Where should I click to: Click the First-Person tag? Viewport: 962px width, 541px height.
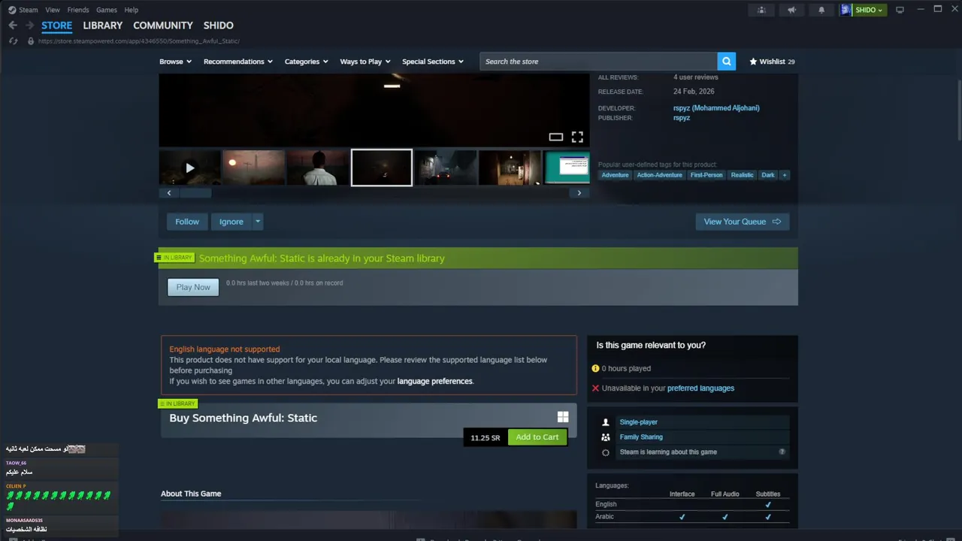point(706,175)
